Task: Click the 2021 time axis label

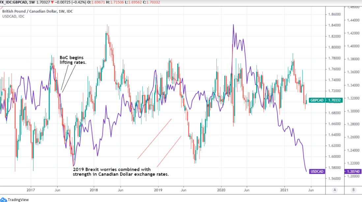Action: pos(284,190)
